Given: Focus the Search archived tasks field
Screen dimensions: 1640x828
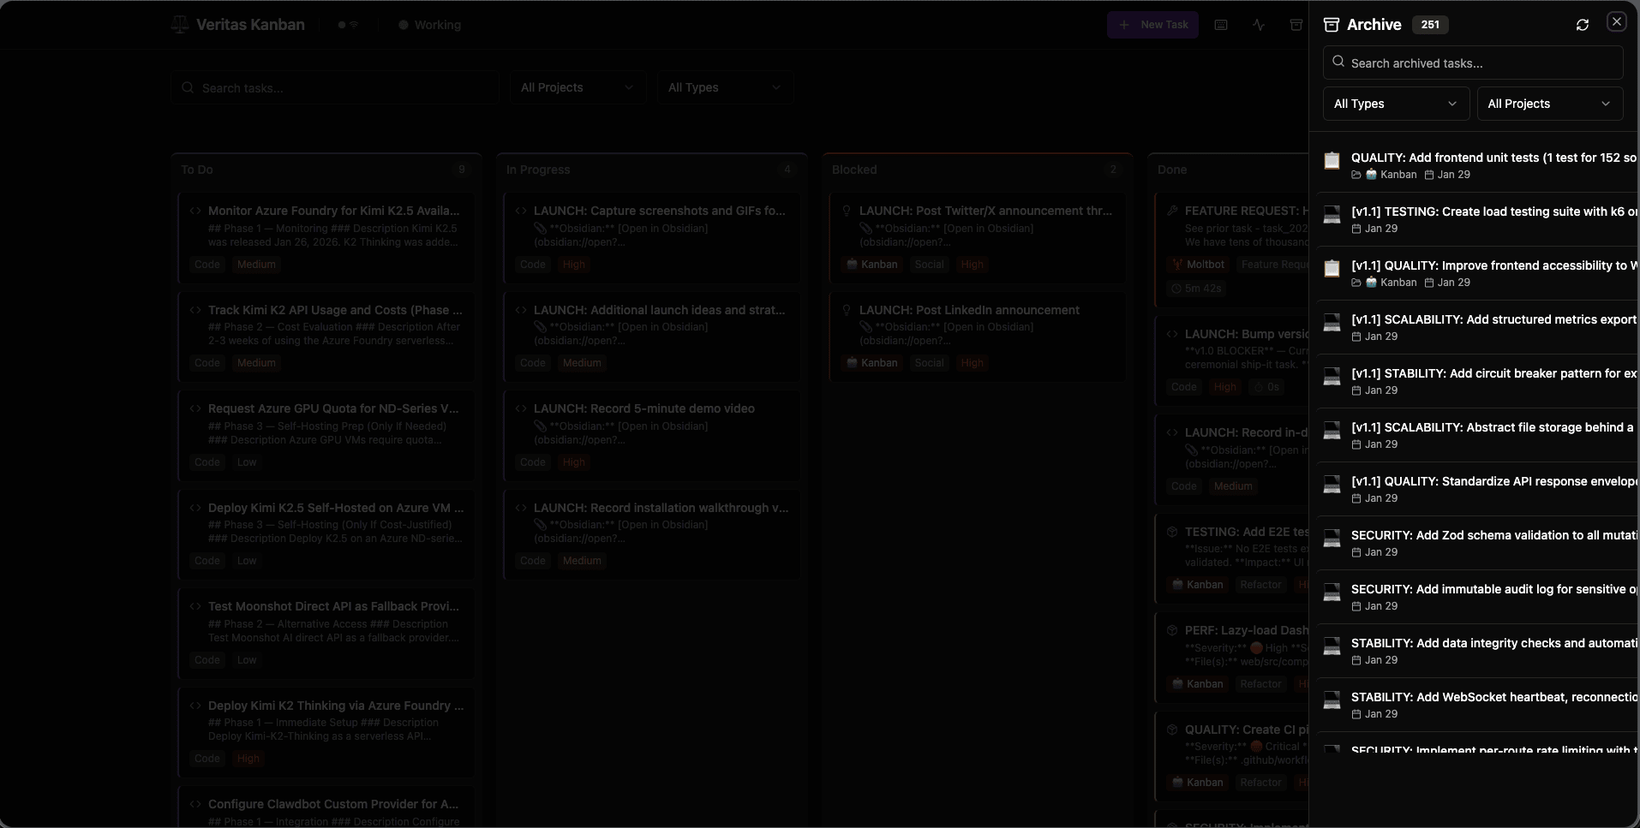Looking at the screenshot, I should [1482, 63].
